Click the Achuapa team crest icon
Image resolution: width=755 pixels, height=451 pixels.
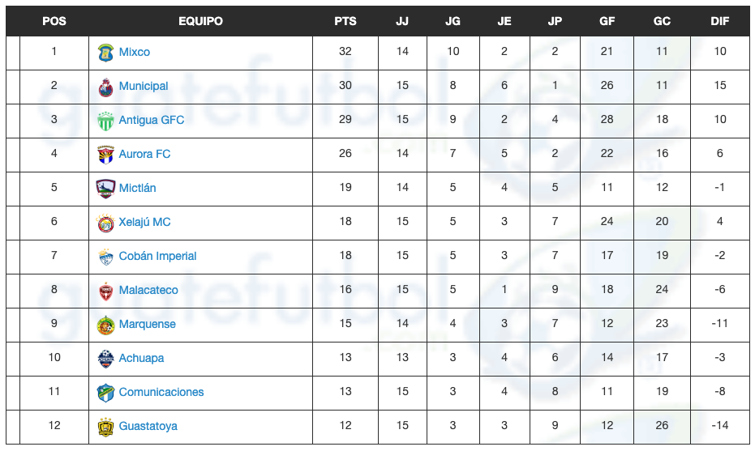tap(105, 358)
